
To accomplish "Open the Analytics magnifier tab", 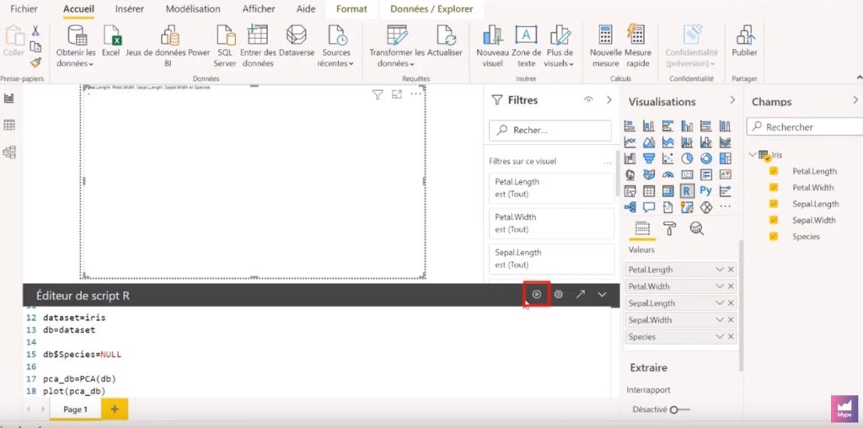I will [697, 228].
